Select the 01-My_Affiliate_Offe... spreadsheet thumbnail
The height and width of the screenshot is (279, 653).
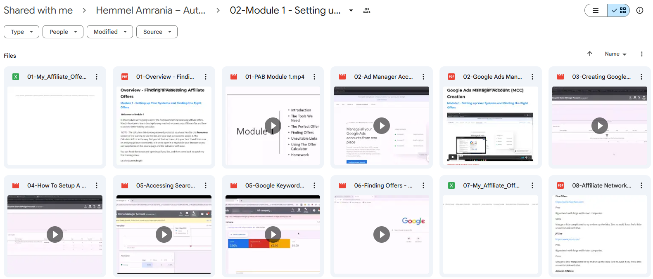click(55, 126)
